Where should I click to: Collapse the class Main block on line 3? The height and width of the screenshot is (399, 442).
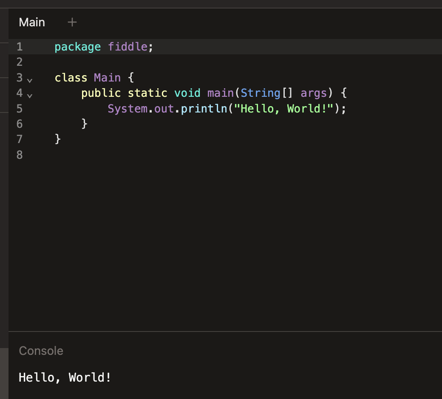coord(29,80)
